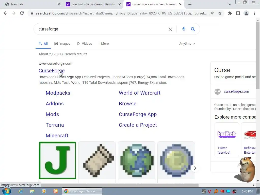Open Windows Explorer folder on taskbar

click(32, 191)
